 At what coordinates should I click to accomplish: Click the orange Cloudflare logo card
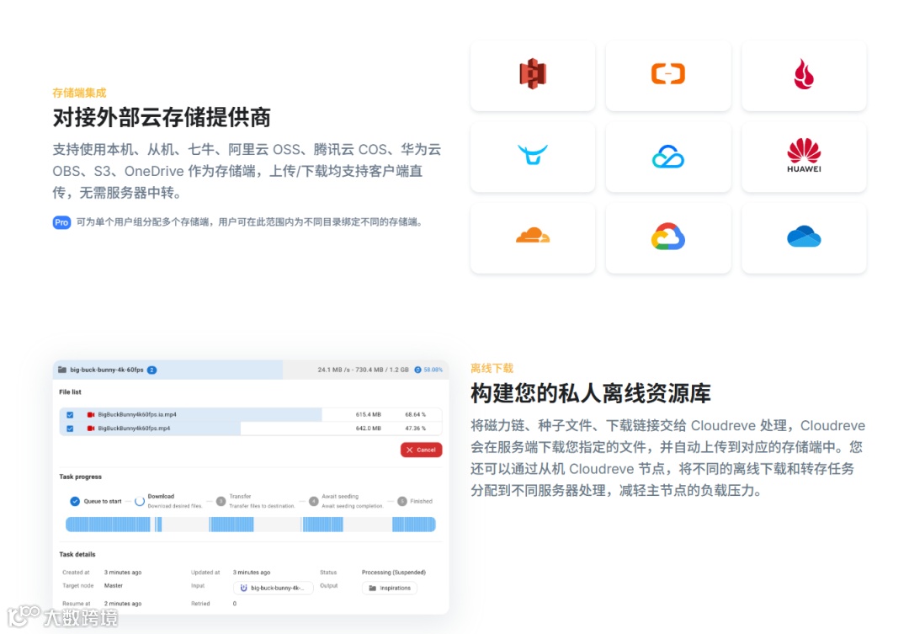532,237
